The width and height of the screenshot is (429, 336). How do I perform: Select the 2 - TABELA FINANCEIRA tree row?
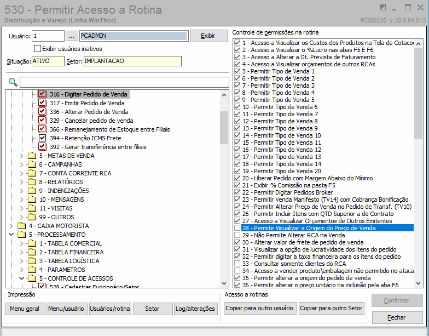click(71, 252)
